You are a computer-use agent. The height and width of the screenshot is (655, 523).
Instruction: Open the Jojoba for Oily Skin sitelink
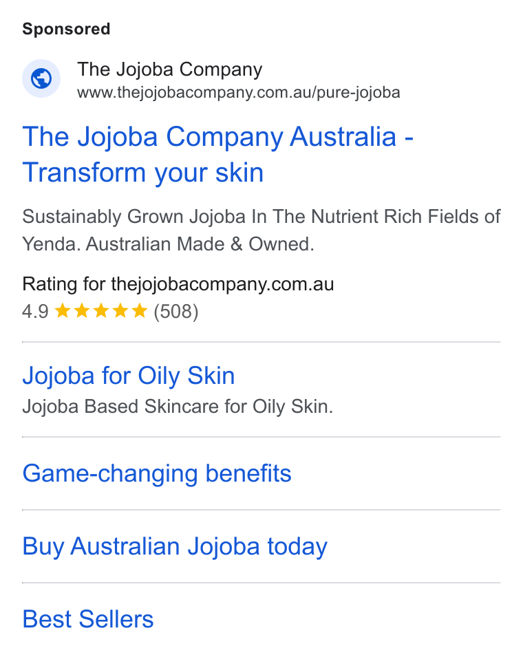coord(129,376)
